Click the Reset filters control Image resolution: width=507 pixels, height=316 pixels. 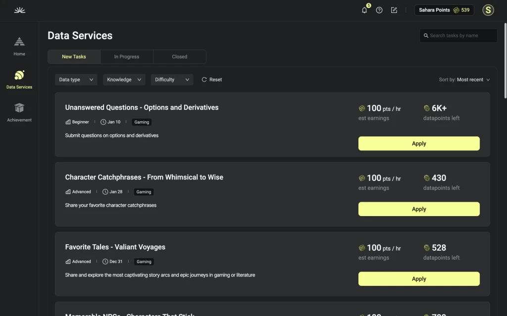211,79
